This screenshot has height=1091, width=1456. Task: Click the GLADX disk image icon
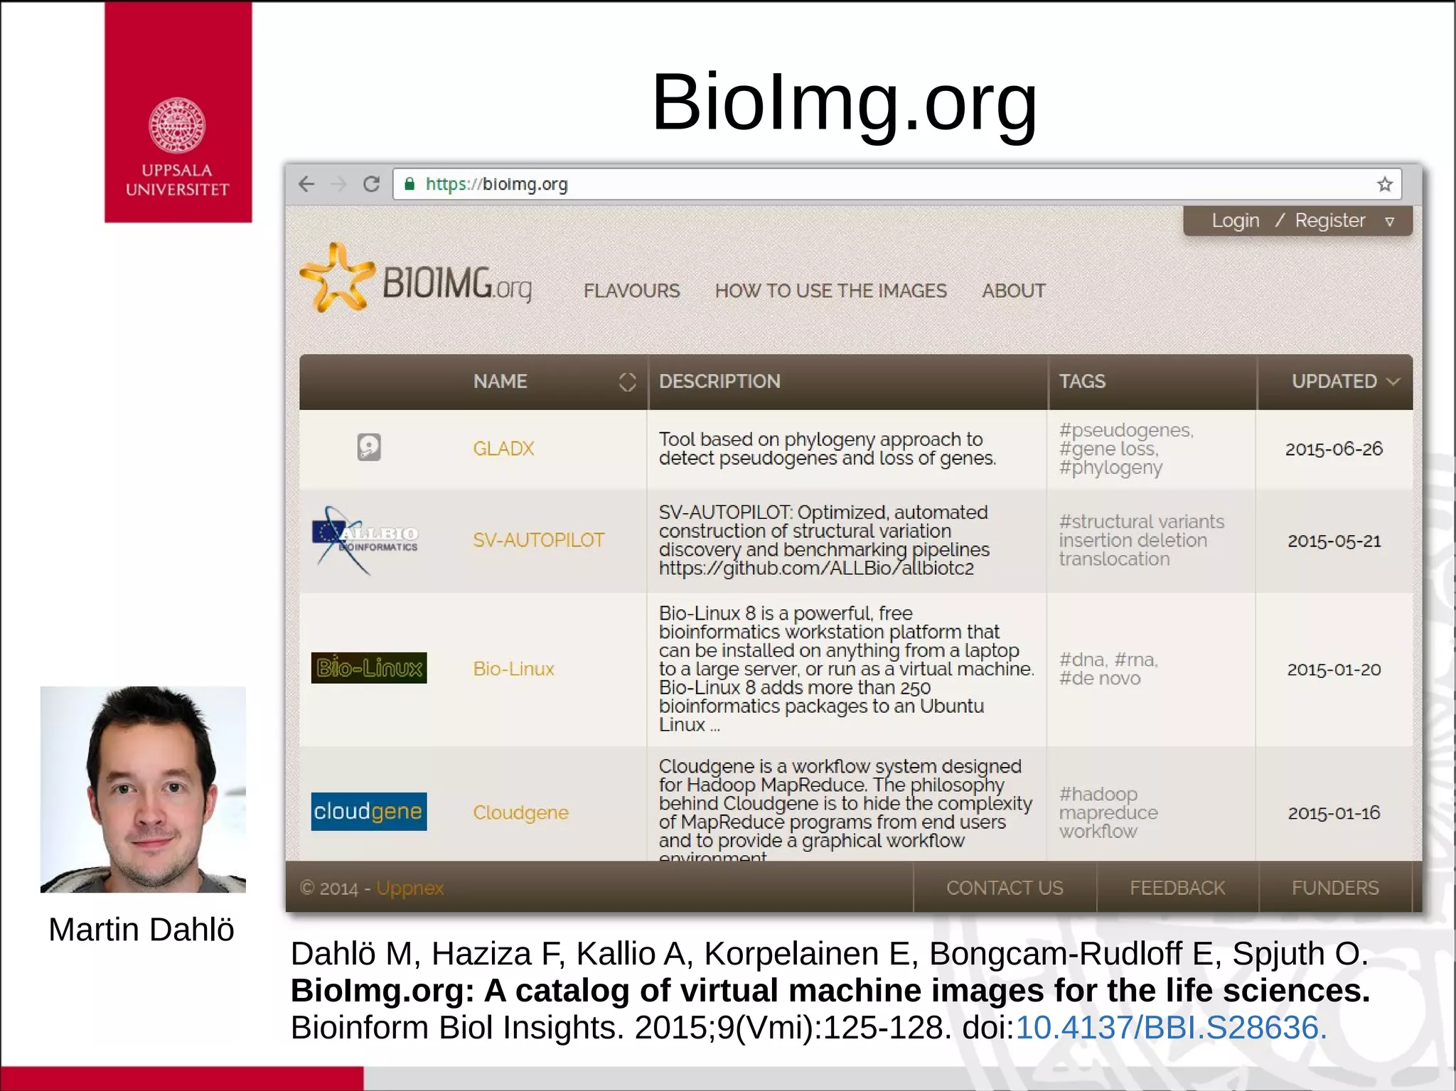(368, 447)
